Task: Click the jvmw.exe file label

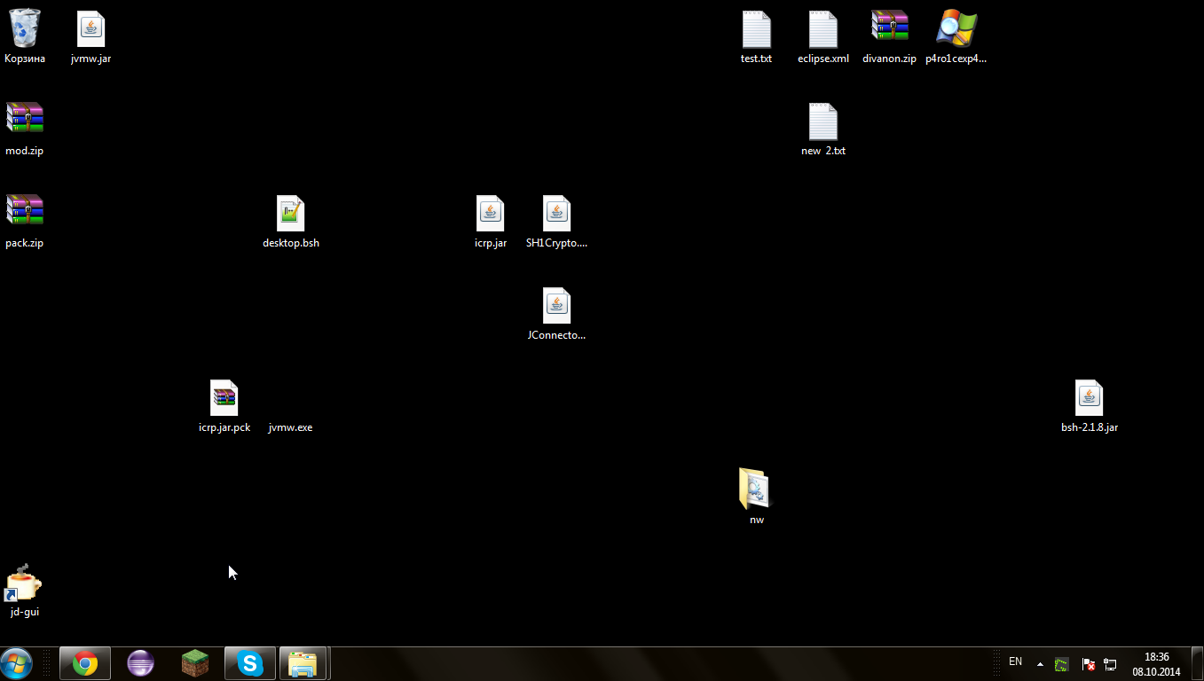Action: tap(290, 427)
